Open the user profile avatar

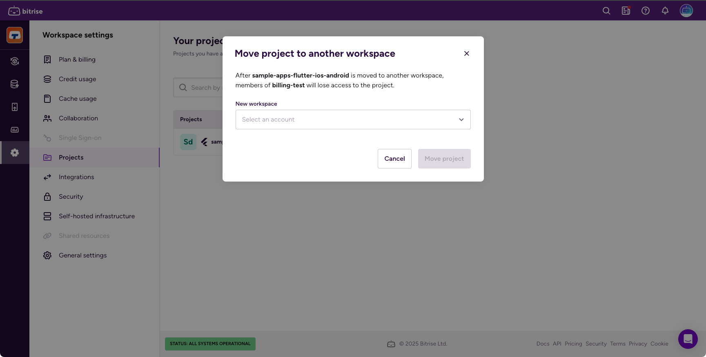tap(686, 11)
